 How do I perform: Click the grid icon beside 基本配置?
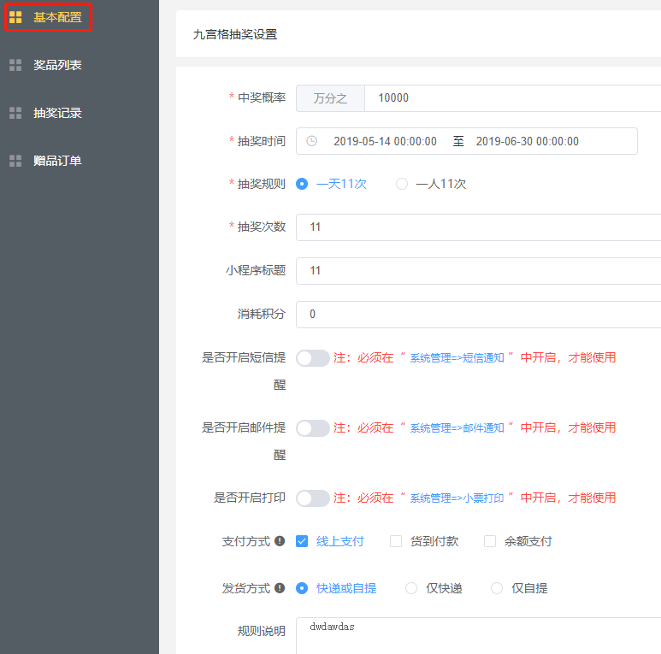[15, 17]
